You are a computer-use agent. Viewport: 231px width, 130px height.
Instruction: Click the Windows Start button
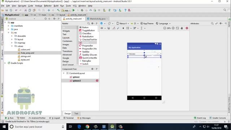click(4, 127)
